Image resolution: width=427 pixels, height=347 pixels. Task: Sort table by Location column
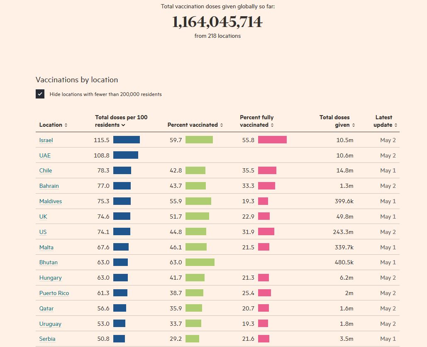point(53,125)
